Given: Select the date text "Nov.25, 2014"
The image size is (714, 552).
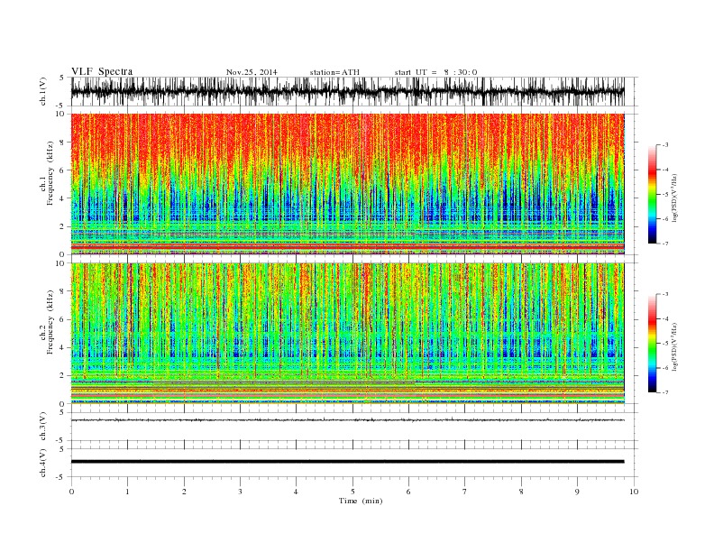Looking at the screenshot, I should pos(252,72).
